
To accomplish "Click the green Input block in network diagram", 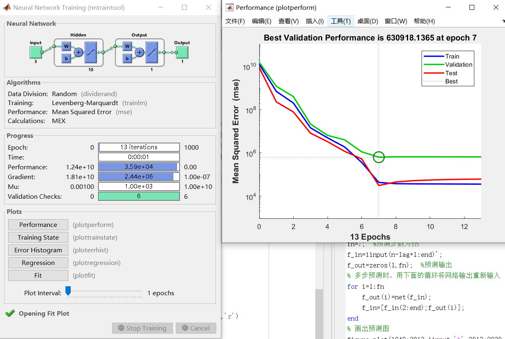I will (x=36, y=52).
